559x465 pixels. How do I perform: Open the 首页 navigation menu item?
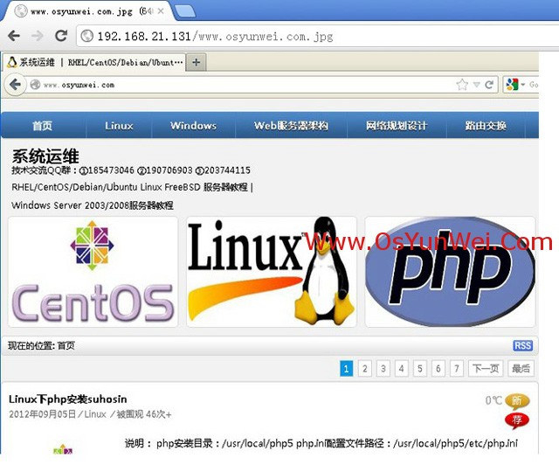click(x=43, y=126)
